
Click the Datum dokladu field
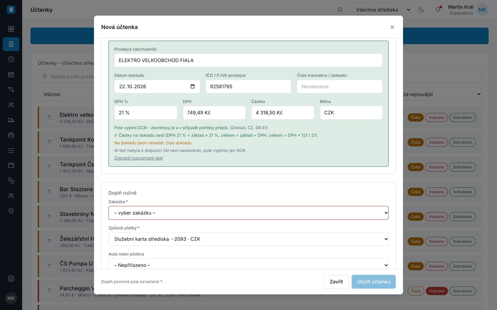(x=157, y=86)
